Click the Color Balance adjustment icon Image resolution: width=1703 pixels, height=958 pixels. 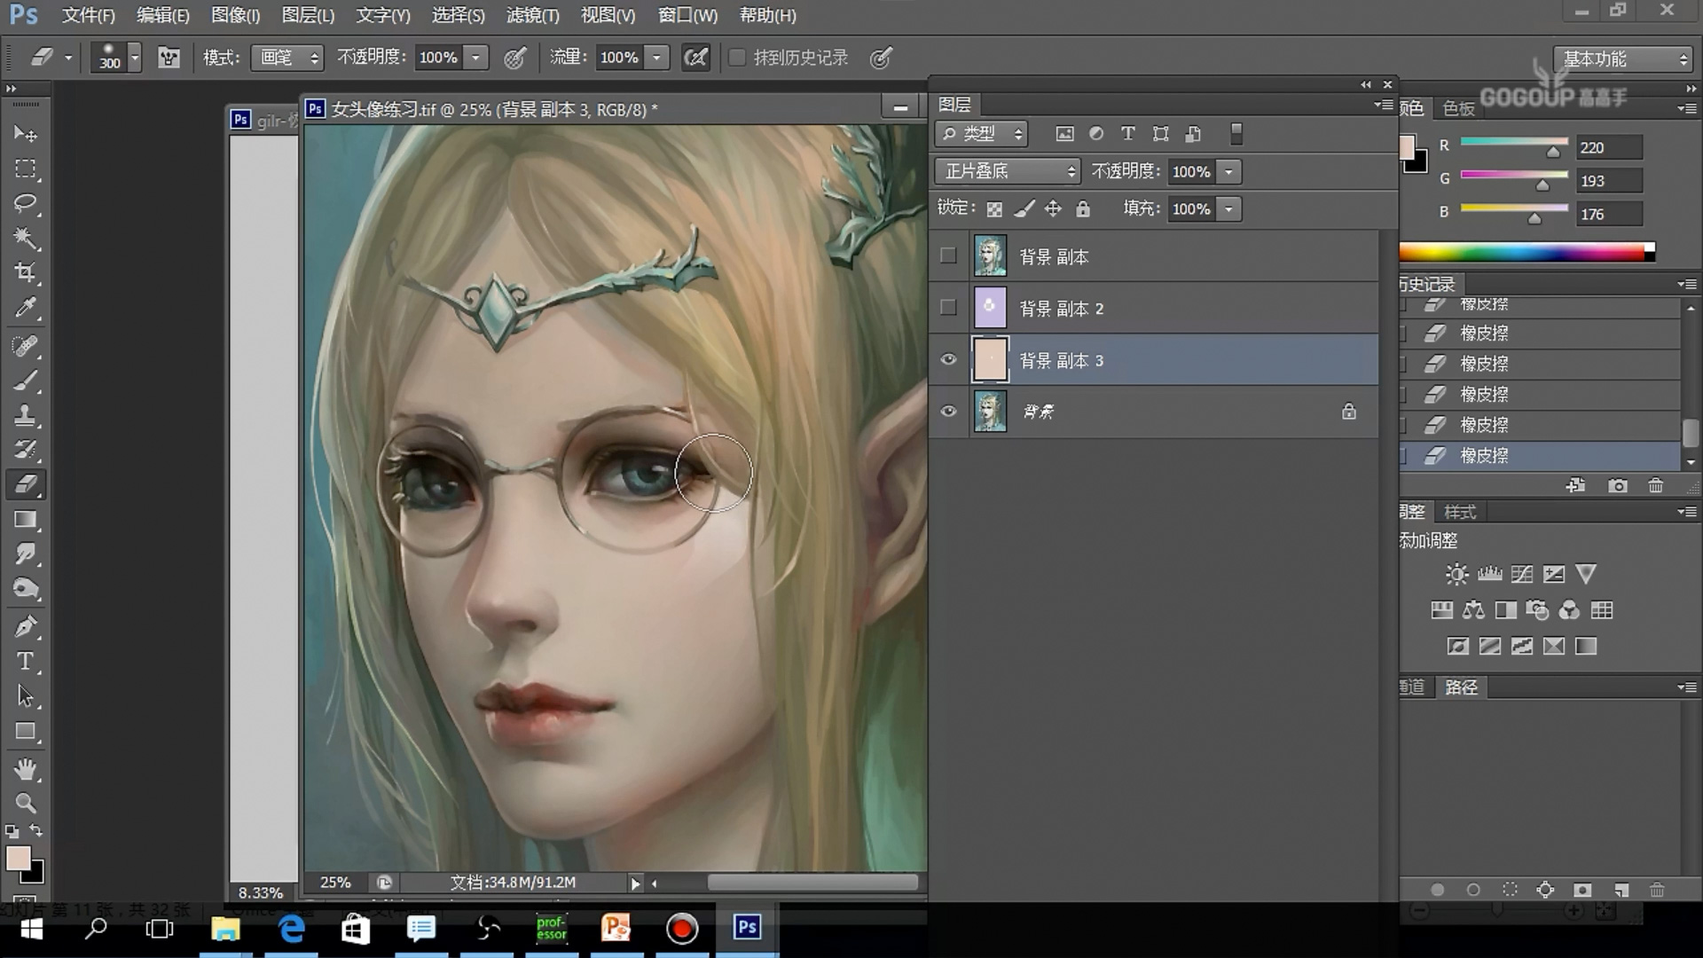point(1473,610)
